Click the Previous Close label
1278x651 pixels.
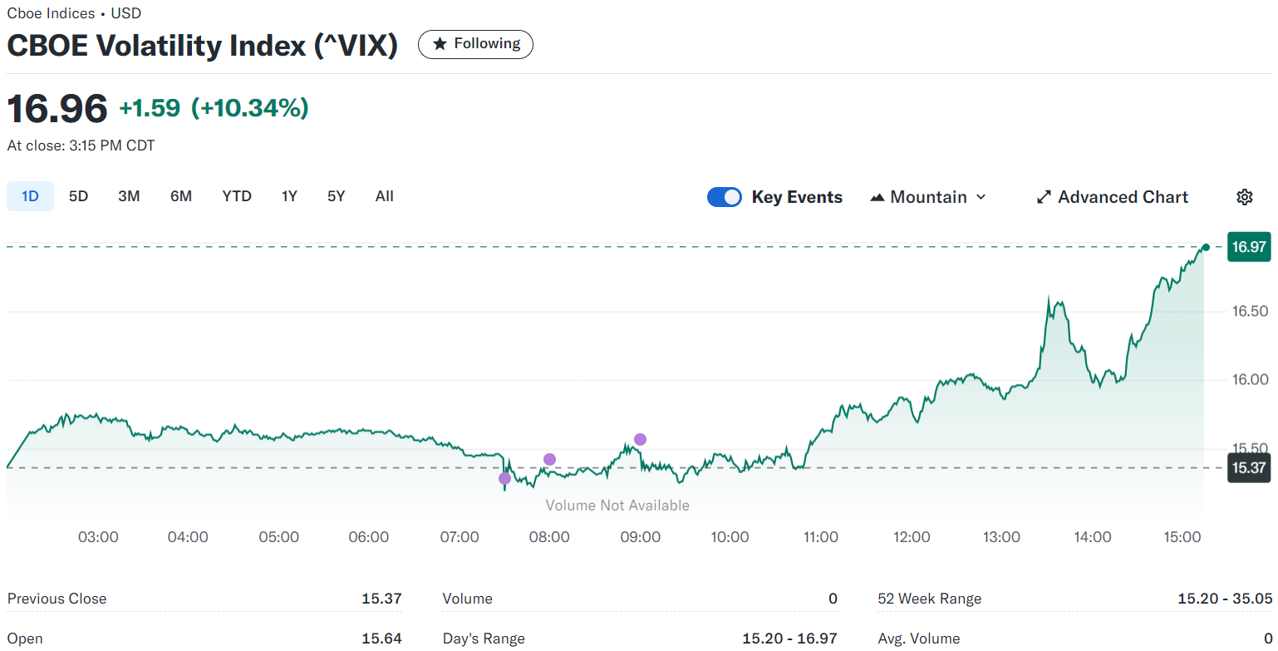pos(57,599)
